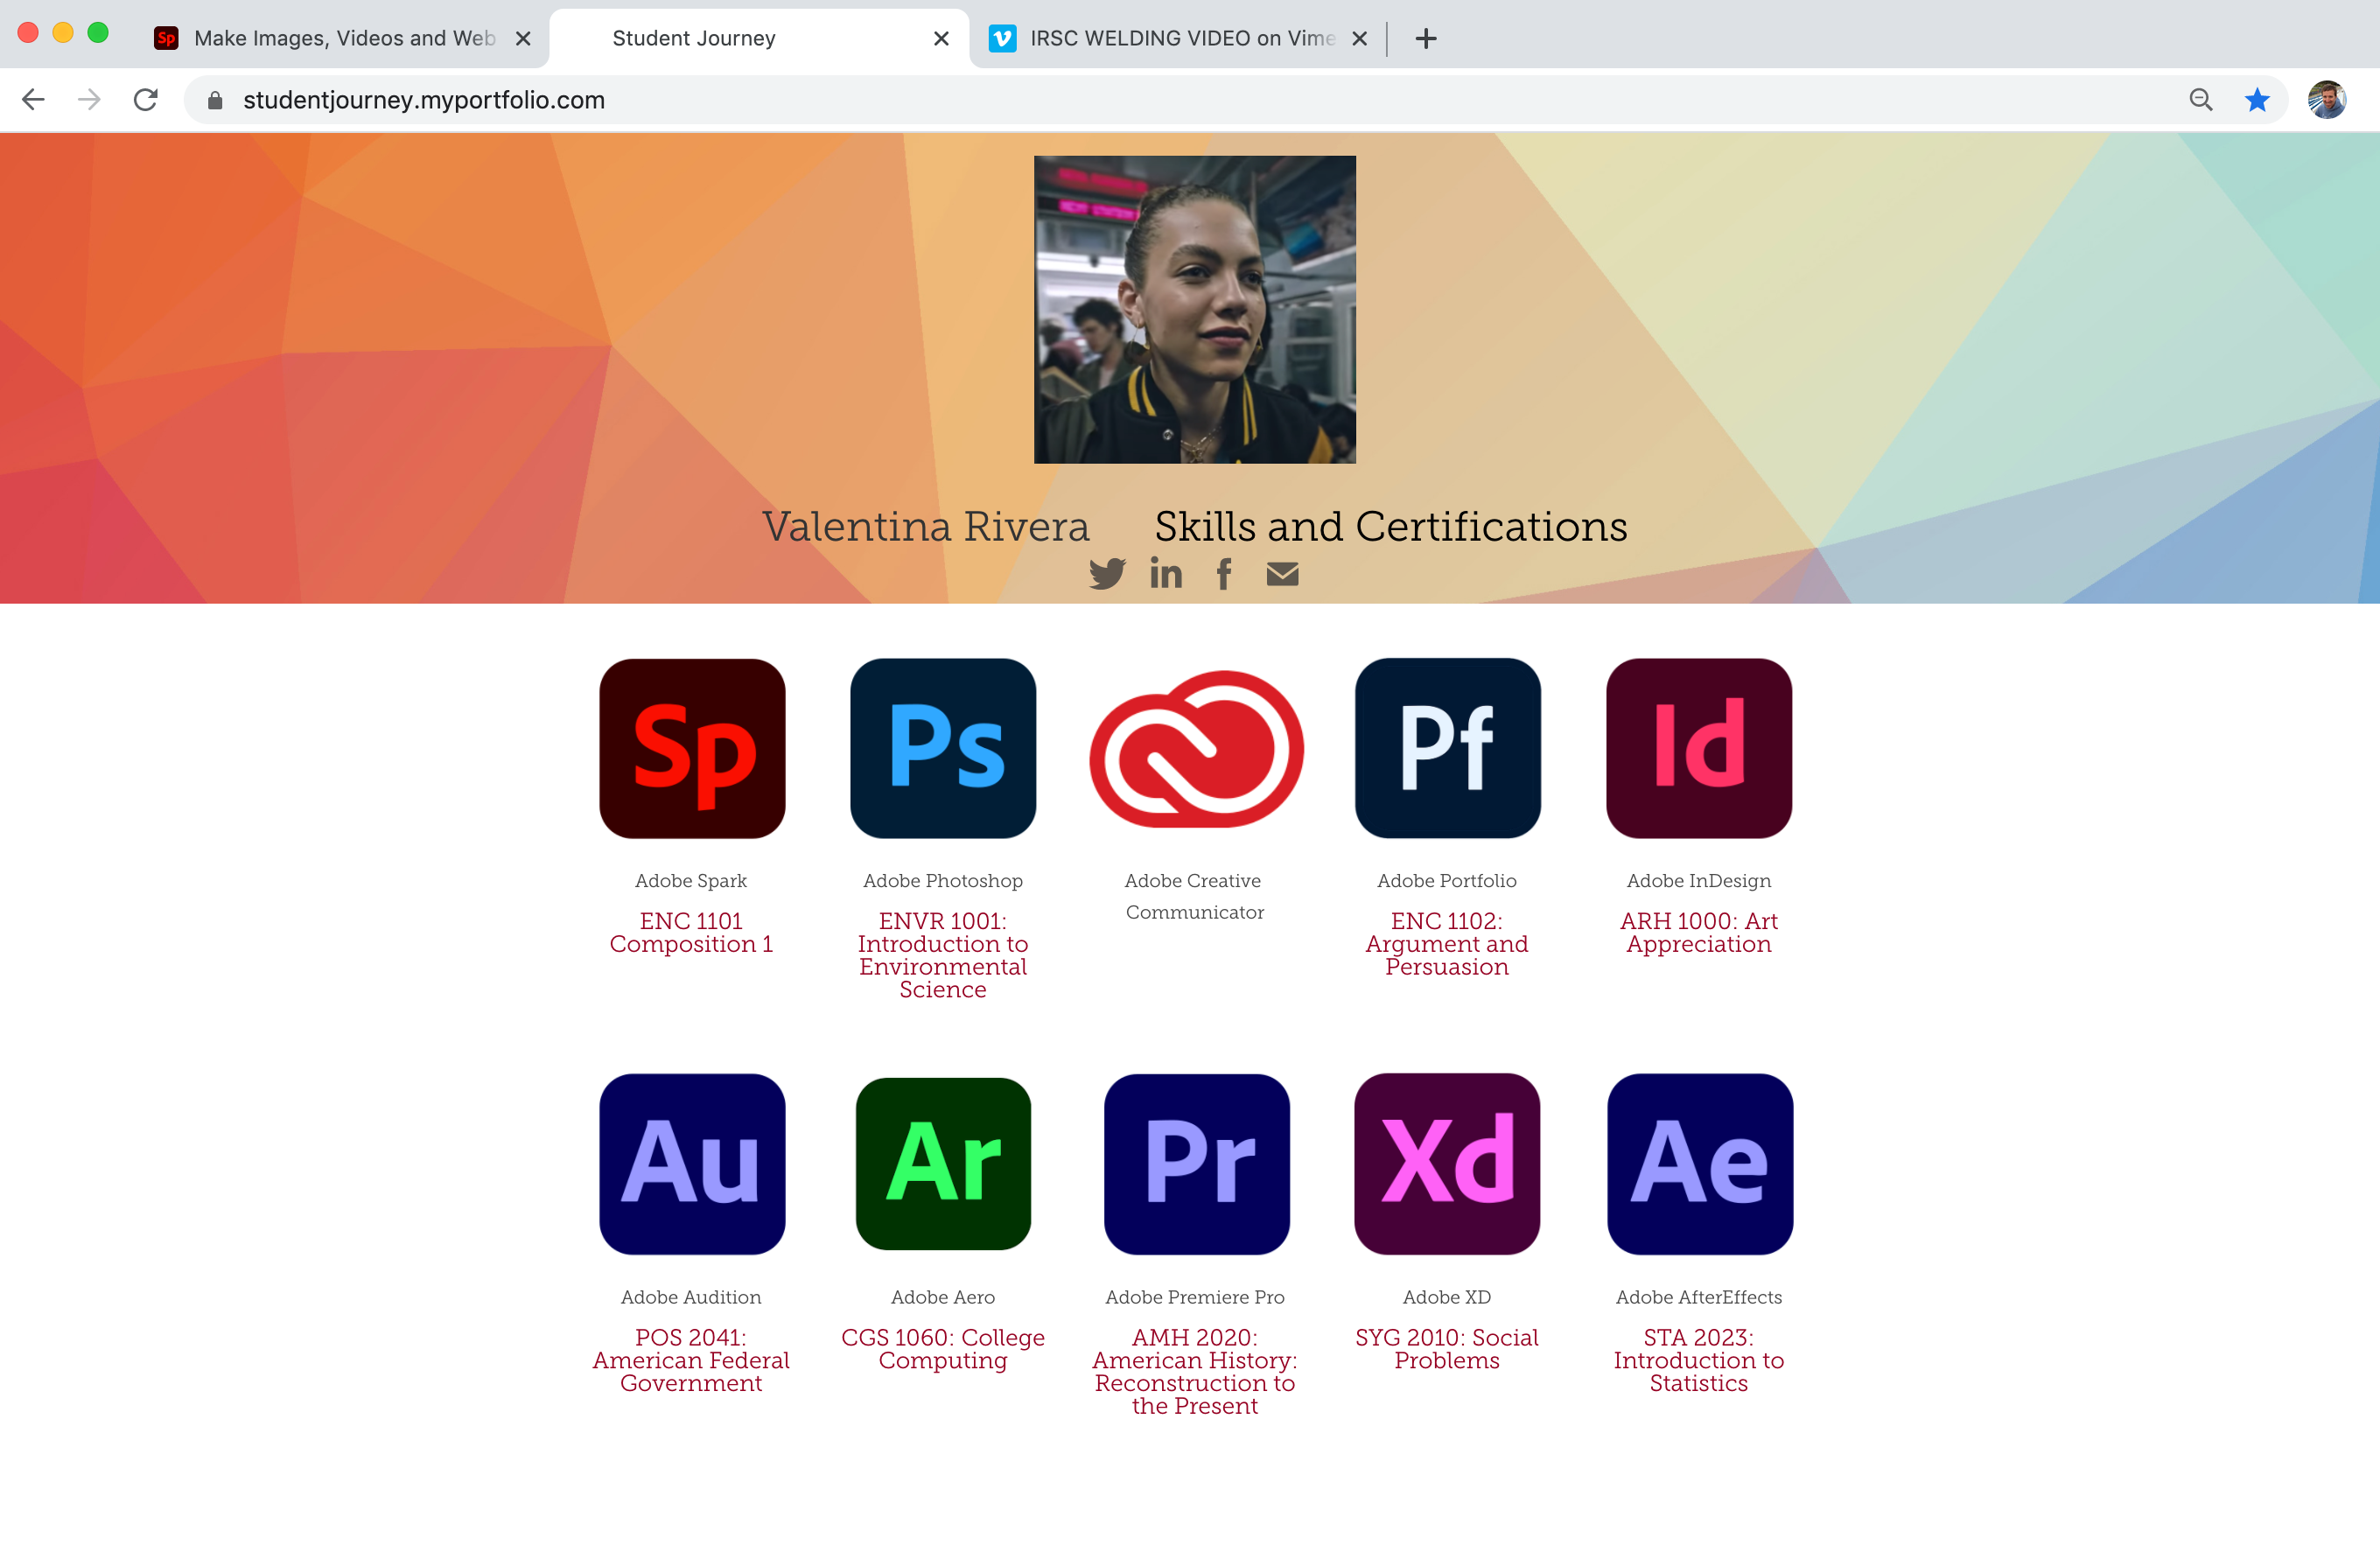Click the Adobe Aero Ar icon

pos(943,1164)
